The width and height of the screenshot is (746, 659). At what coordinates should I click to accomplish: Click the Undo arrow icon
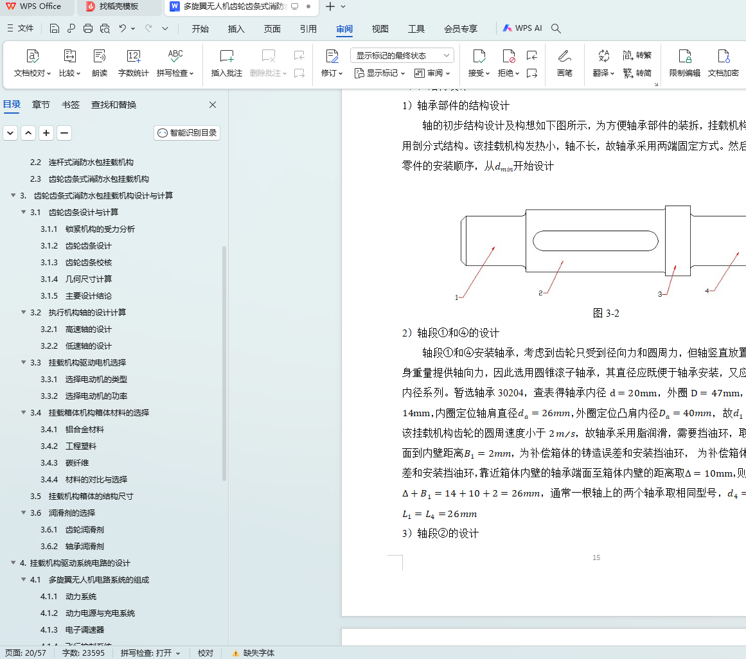[x=122, y=28]
